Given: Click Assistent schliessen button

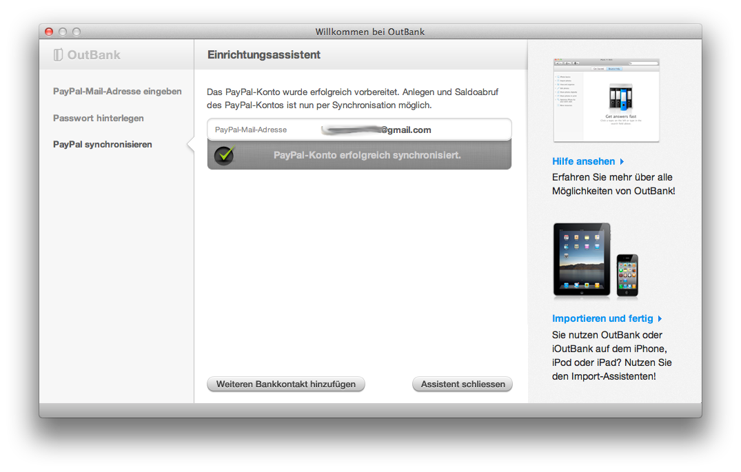Looking at the screenshot, I should (463, 384).
